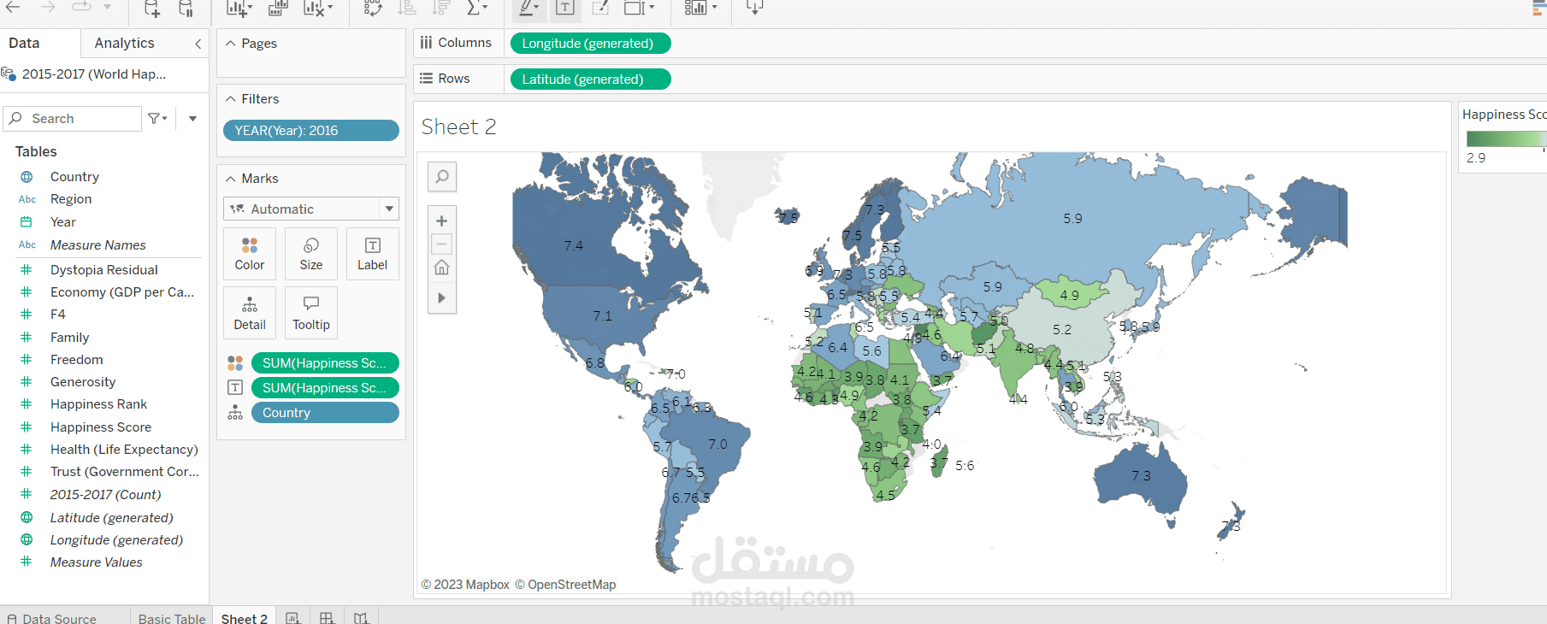Click the Happiness Score color legend gradient
1547x624 pixels.
1506,138
